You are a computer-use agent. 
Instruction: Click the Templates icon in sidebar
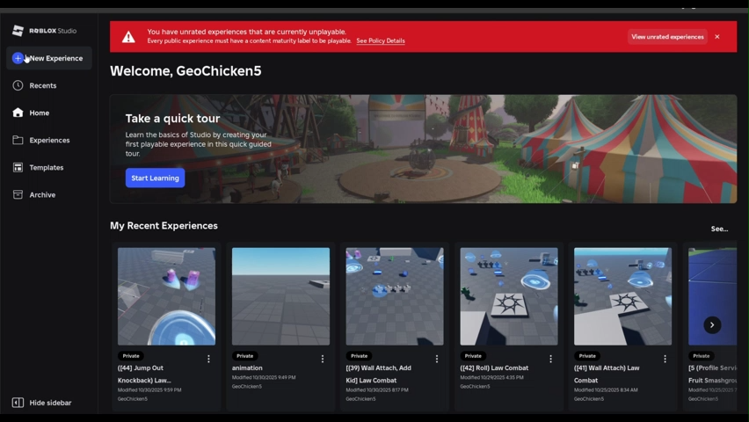point(18,167)
